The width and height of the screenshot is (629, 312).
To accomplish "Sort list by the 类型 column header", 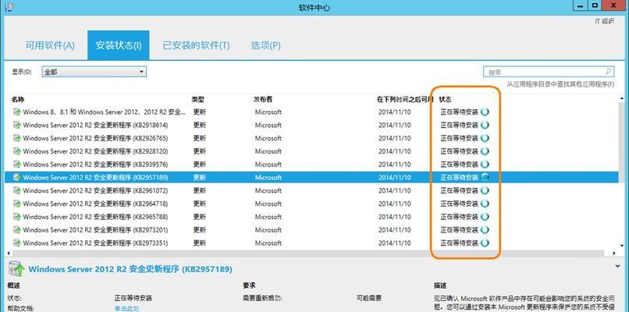I will 198,99.
